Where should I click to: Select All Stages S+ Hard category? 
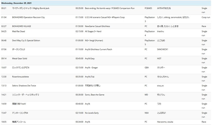(93, 31)
